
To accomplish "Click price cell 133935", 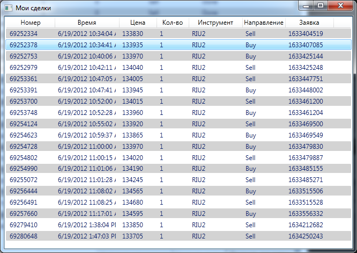I will pos(132,45).
